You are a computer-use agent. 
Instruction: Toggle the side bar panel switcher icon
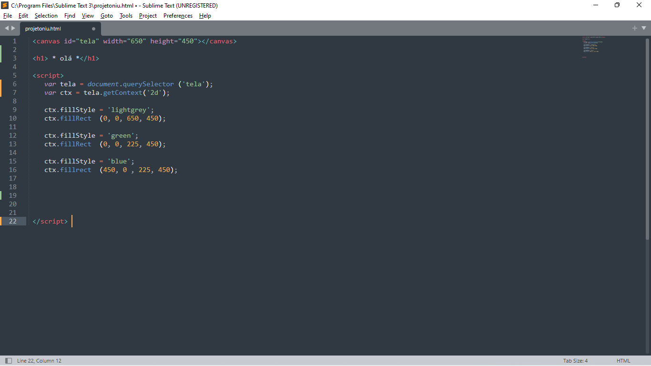pyautogui.click(x=8, y=361)
